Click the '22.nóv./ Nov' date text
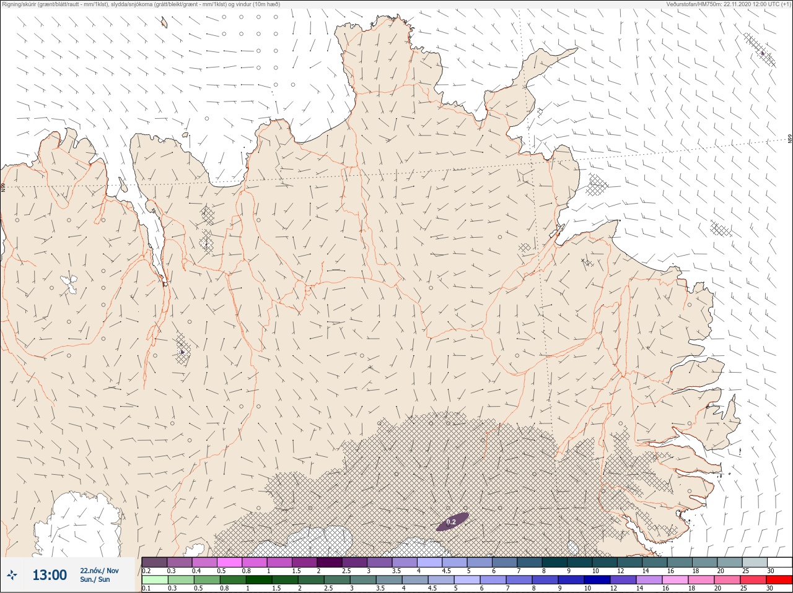The width and height of the screenshot is (793, 593). click(x=99, y=571)
